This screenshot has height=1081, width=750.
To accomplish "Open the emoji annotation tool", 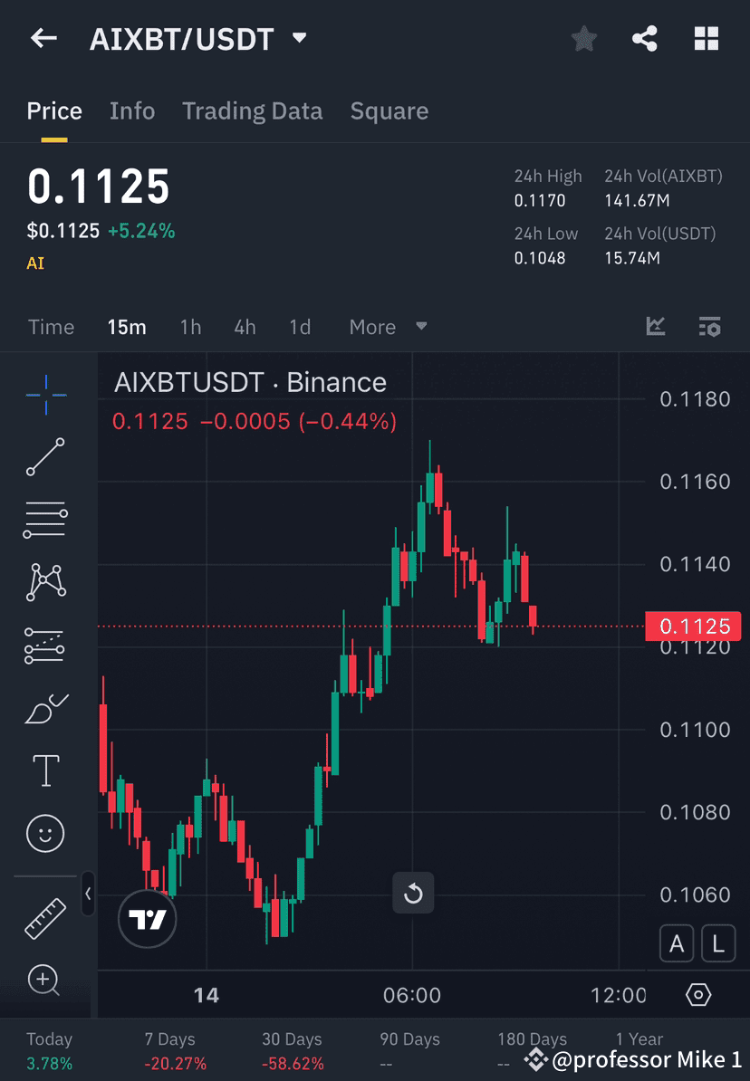I will pos(45,833).
